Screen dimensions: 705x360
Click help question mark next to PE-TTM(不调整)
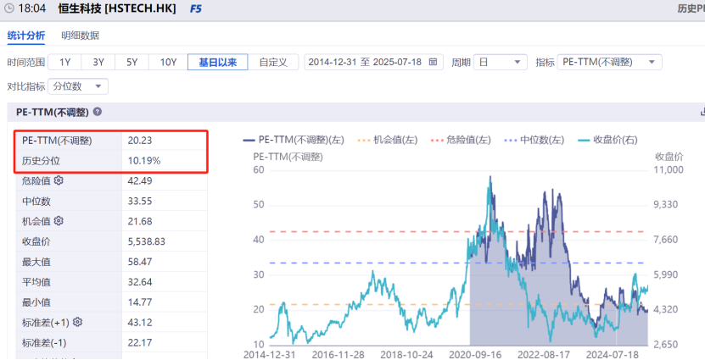(x=97, y=112)
